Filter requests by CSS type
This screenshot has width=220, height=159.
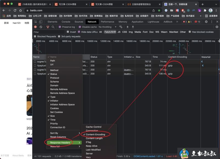tap(125, 32)
